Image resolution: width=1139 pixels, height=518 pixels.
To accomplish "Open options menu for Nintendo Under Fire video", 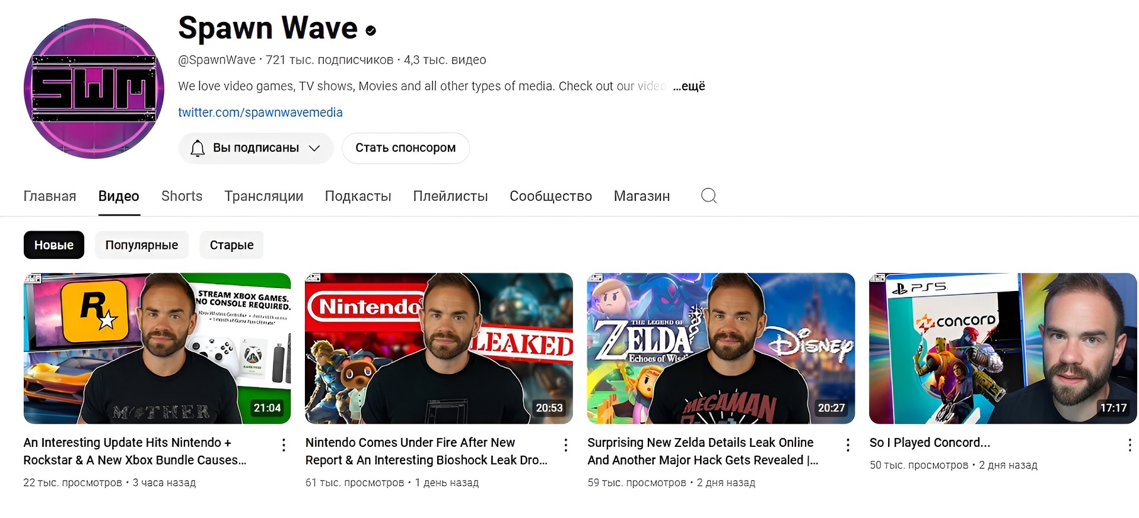I will click(566, 445).
